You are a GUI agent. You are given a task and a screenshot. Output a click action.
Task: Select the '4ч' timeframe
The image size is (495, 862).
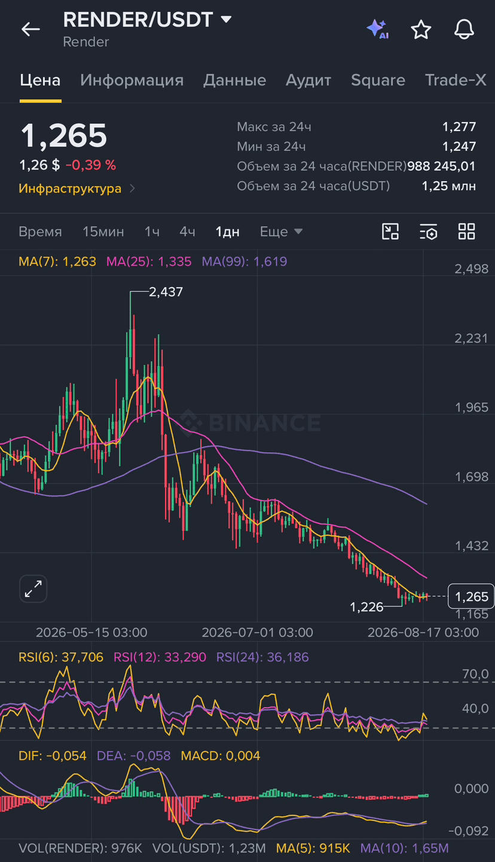(x=188, y=232)
